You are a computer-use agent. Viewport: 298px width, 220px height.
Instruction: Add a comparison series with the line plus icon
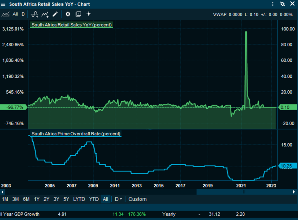45,14
